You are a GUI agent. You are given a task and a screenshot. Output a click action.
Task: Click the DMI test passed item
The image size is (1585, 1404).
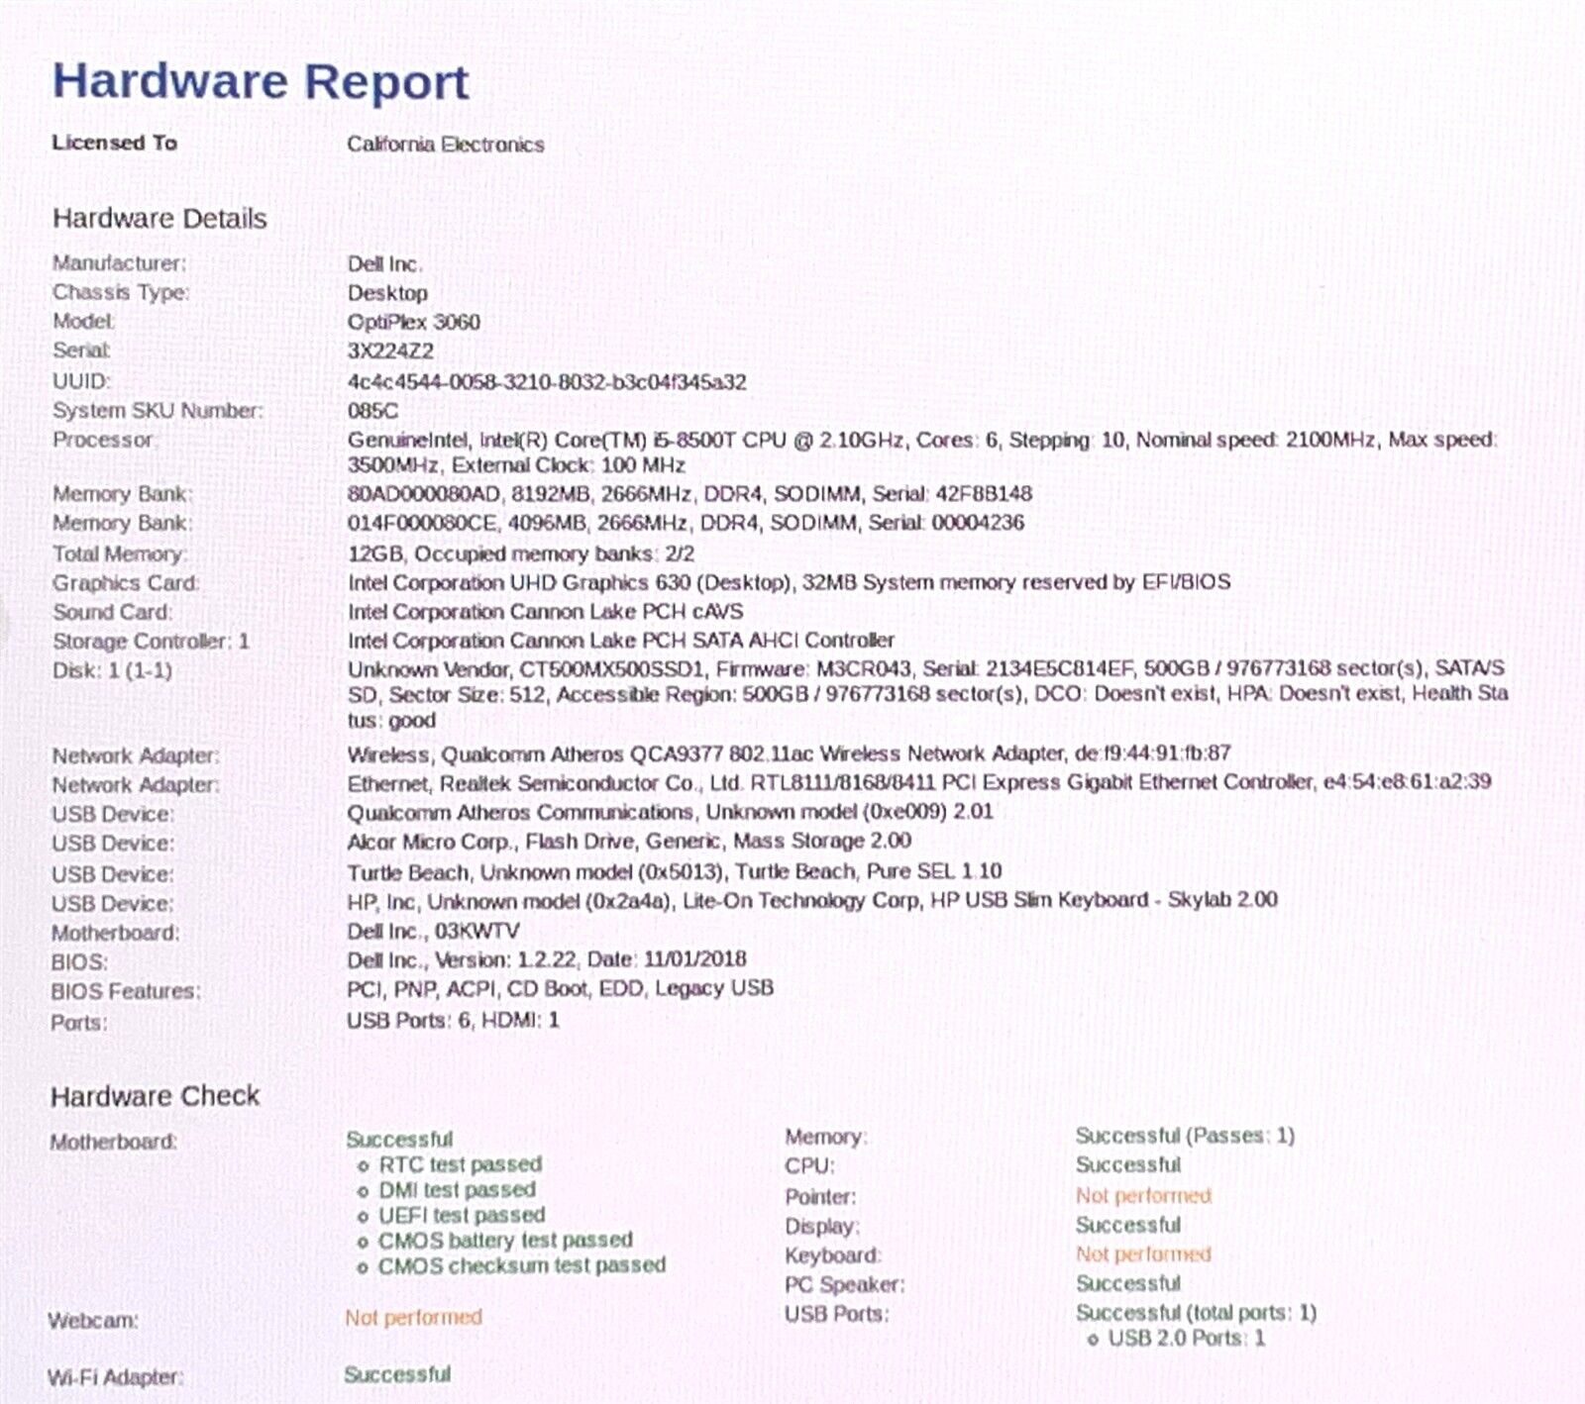pyautogui.click(x=457, y=1189)
